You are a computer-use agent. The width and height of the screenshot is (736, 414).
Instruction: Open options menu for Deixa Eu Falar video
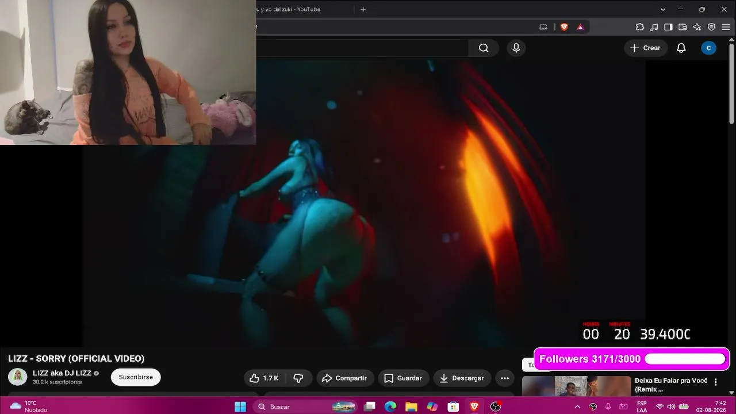pyautogui.click(x=715, y=382)
